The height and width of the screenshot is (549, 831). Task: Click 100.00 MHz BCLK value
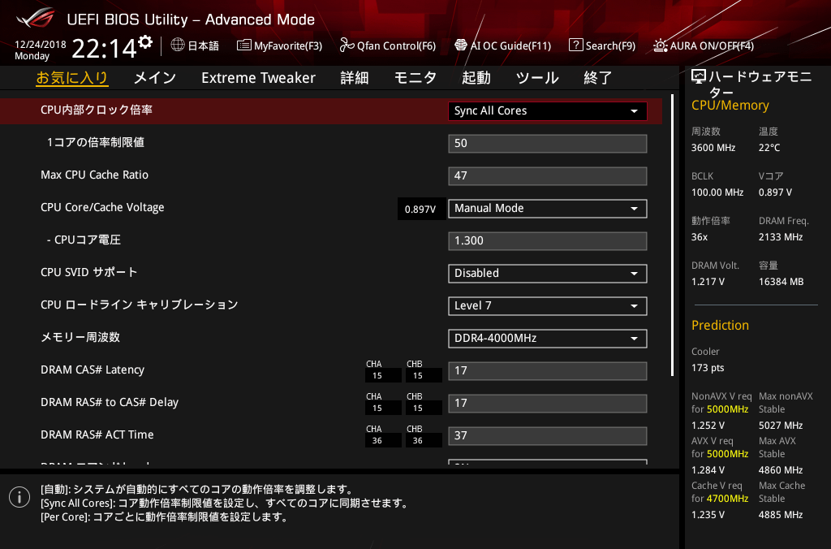point(717,192)
